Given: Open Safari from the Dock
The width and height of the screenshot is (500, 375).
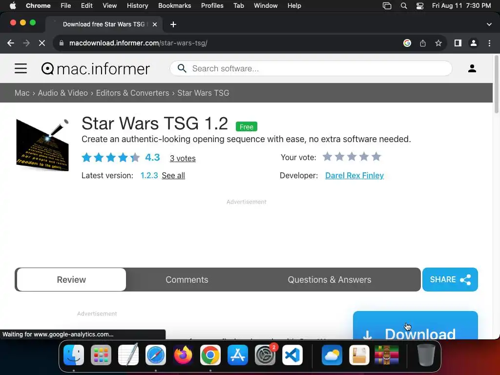Looking at the screenshot, I should coord(156,355).
